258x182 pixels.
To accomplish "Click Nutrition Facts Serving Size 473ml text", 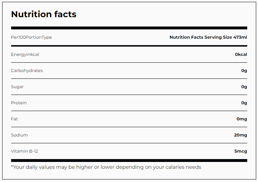I will (208, 37).
